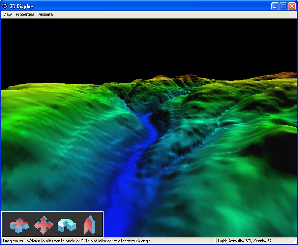Select the upright four-way move arrows icon

coord(44,225)
